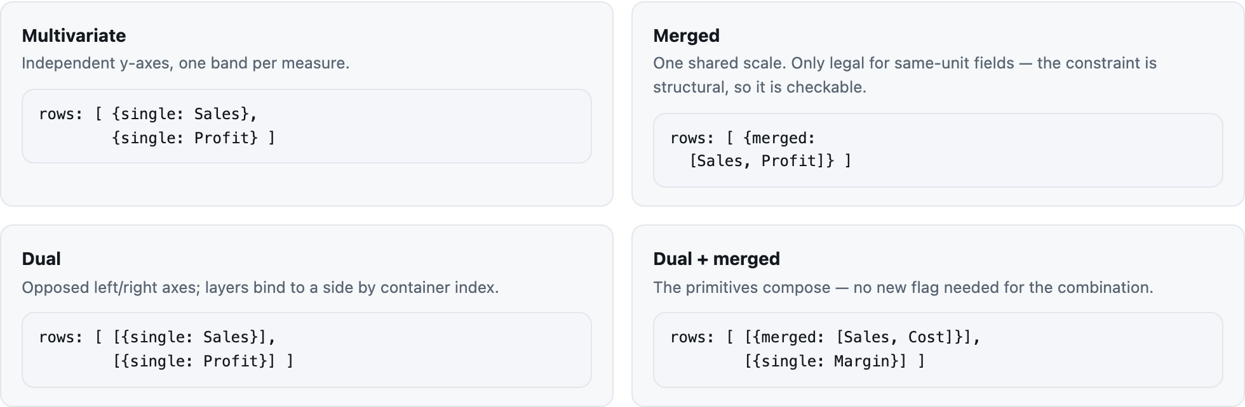The height and width of the screenshot is (407, 1245).
Task: Click the 'The primitives compose' description text
Action: pos(903,287)
